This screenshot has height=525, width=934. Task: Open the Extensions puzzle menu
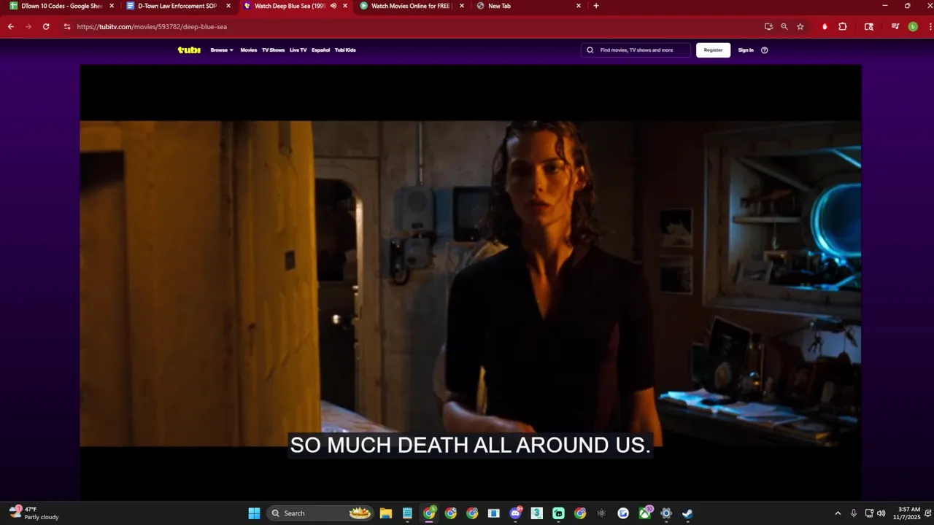click(x=843, y=26)
